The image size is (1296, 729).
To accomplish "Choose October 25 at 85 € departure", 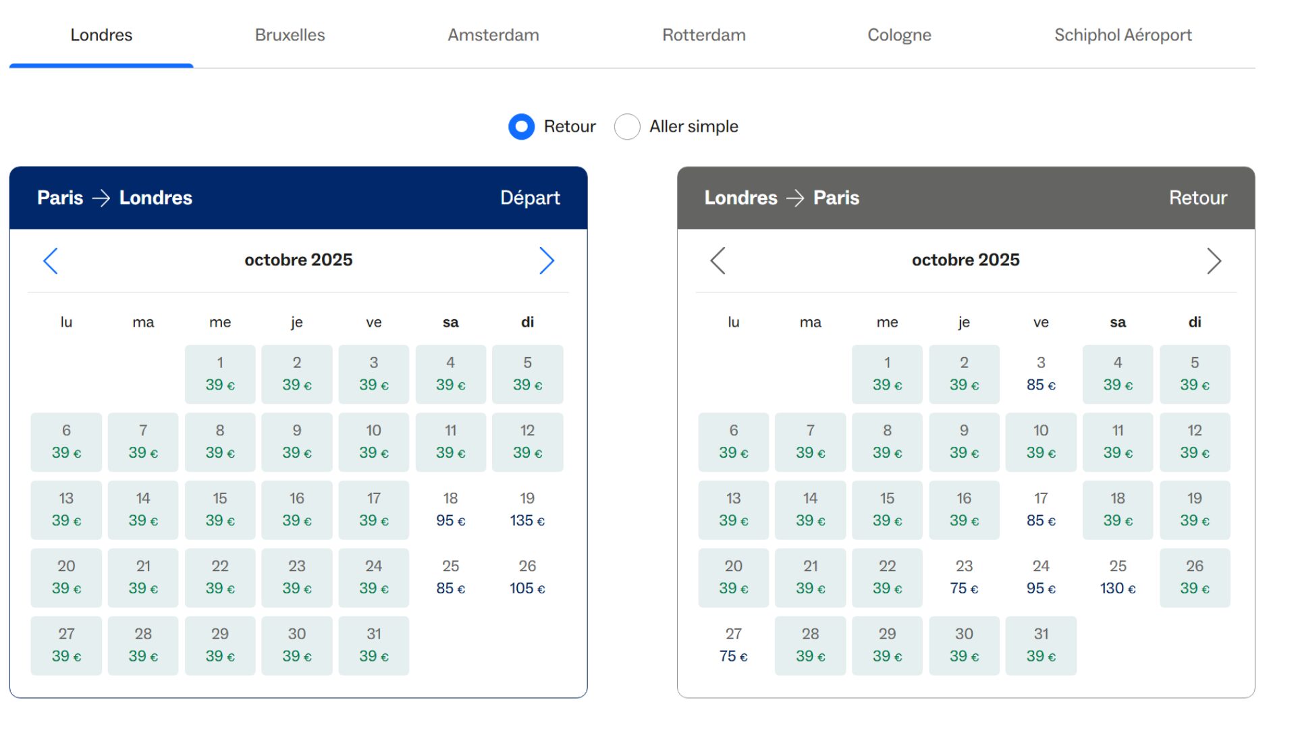I will 450,578.
